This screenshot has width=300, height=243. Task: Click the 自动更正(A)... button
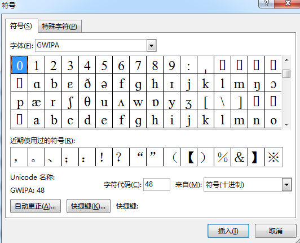click(x=36, y=206)
